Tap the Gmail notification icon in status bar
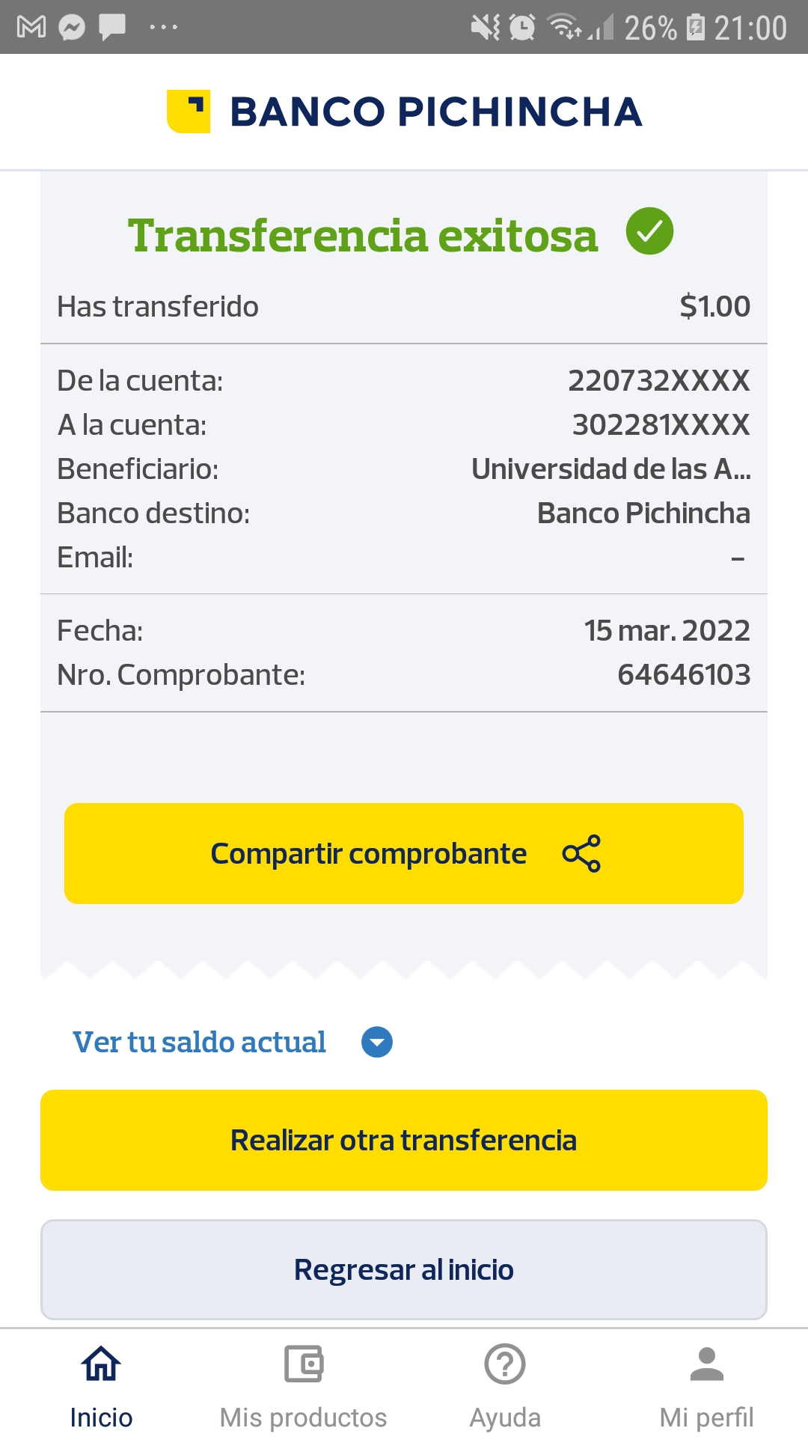The image size is (808, 1437). click(x=31, y=28)
